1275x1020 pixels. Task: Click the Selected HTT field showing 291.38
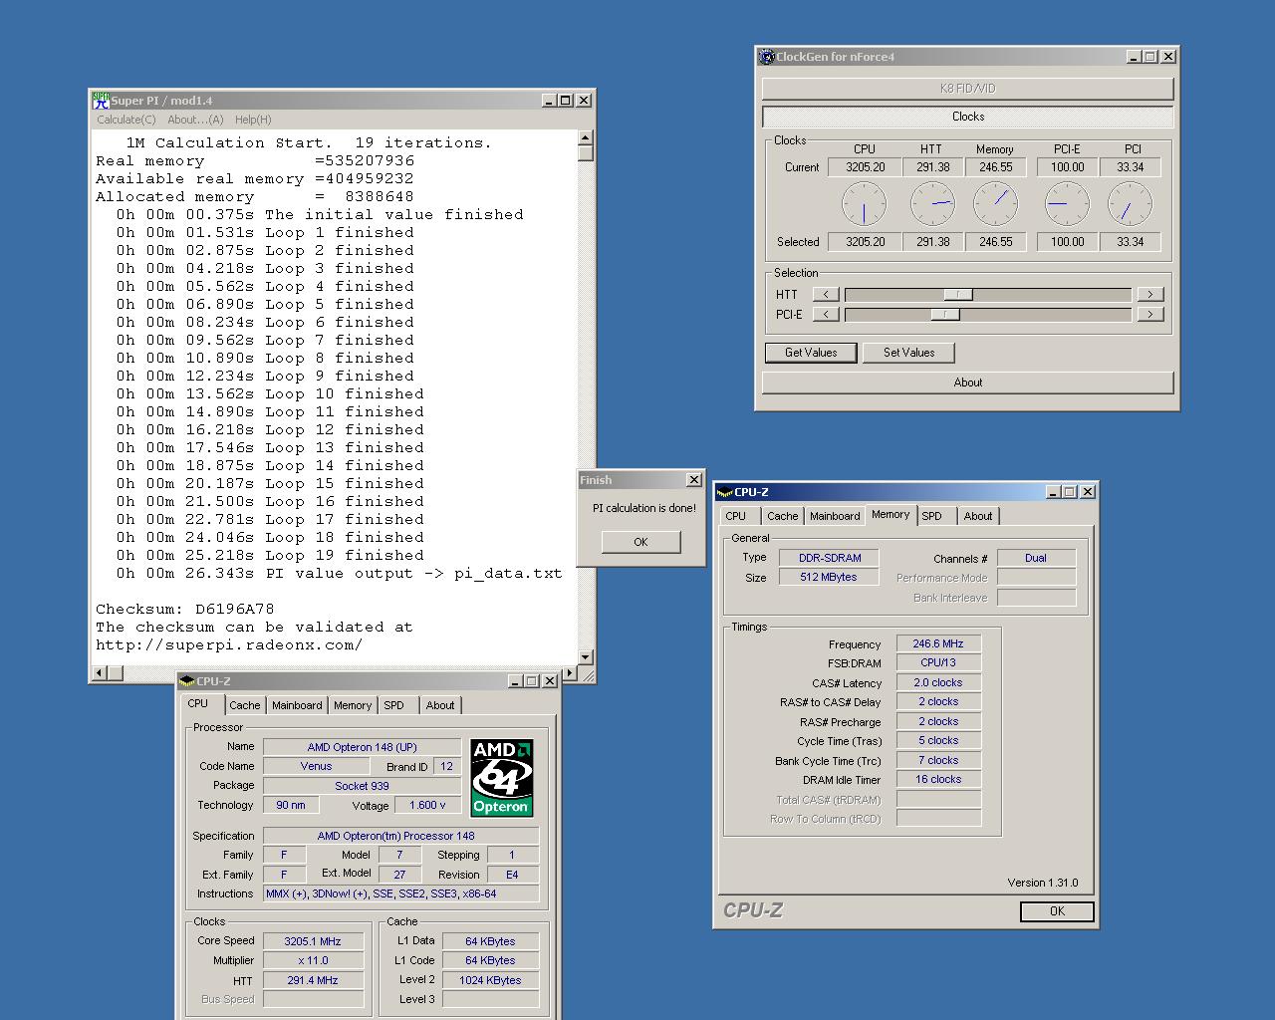point(932,242)
